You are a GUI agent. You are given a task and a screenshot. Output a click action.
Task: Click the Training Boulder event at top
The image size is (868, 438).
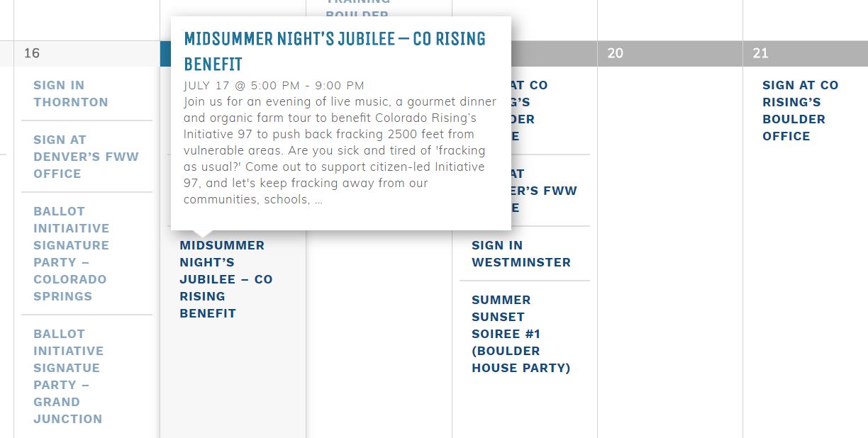pos(357,9)
